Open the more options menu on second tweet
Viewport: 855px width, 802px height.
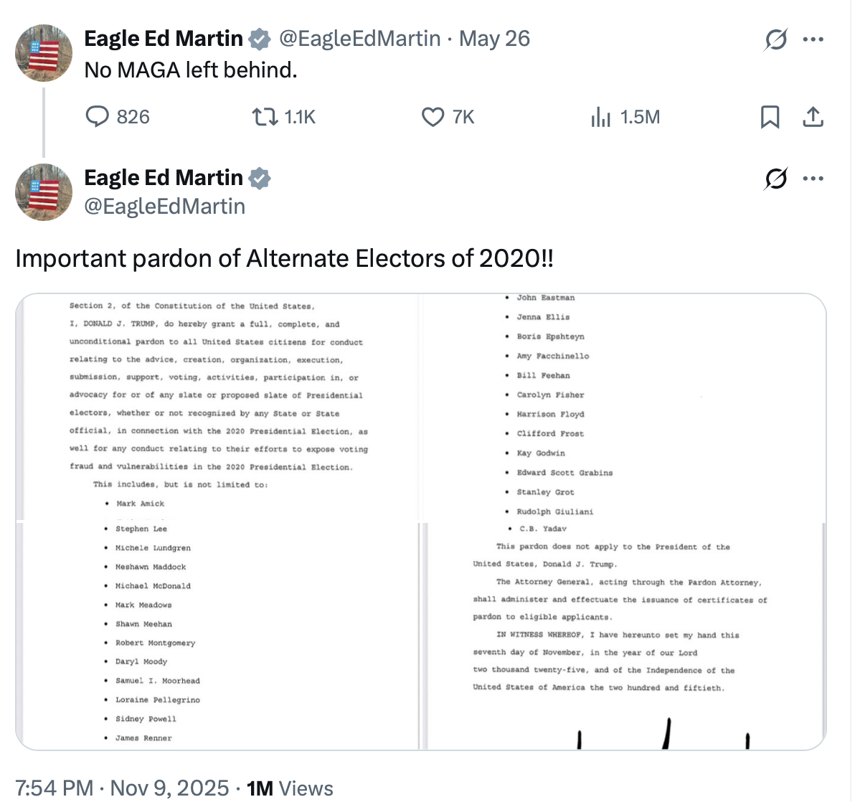[813, 178]
